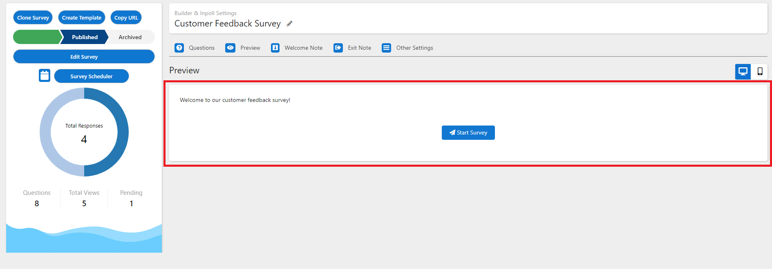Click the pencil icon to rename survey

click(289, 24)
